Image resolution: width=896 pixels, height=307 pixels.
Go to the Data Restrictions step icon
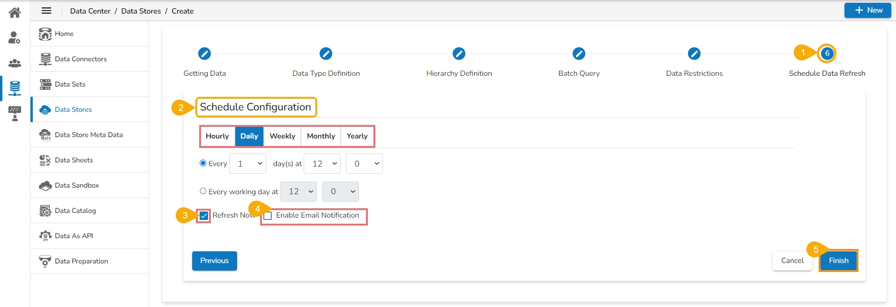point(694,54)
